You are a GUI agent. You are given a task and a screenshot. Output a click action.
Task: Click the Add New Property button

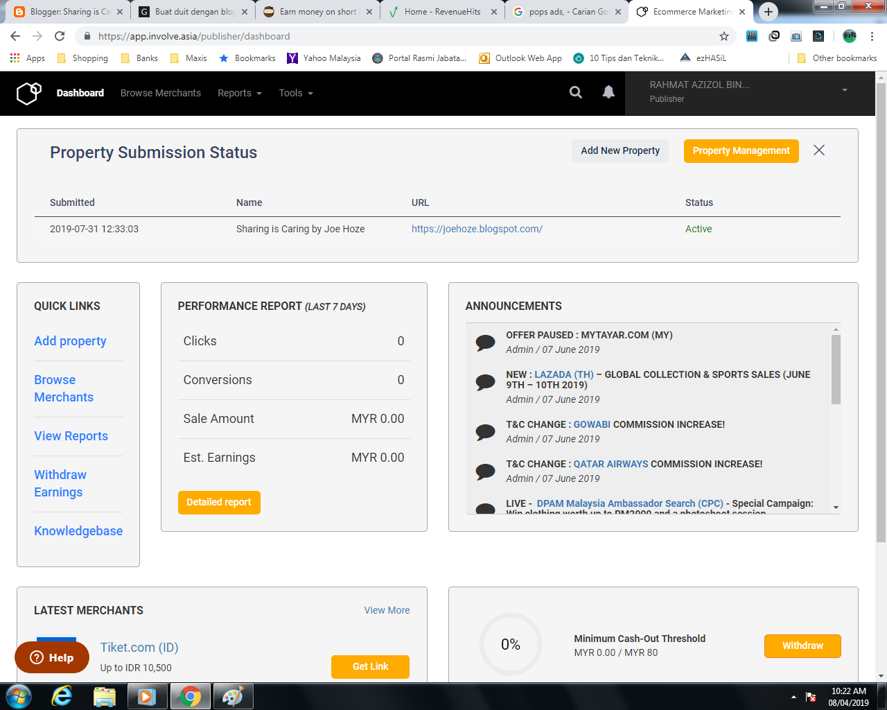tap(620, 150)
